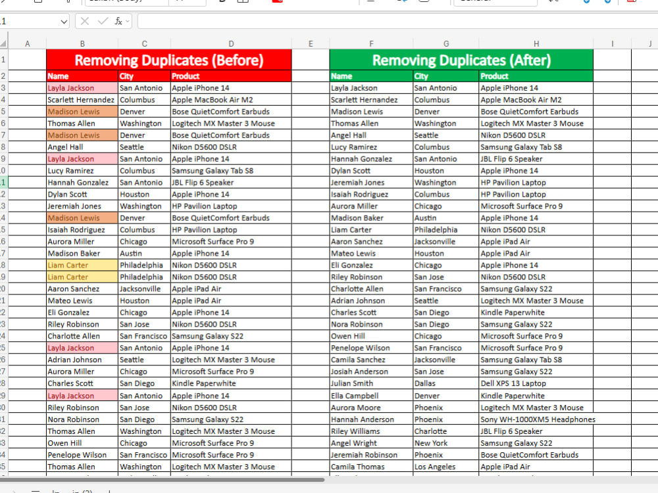Screen dimensions: 658x493
Task: Select 'Scarlett Hernandez' in column B
Action: point(82,100)
